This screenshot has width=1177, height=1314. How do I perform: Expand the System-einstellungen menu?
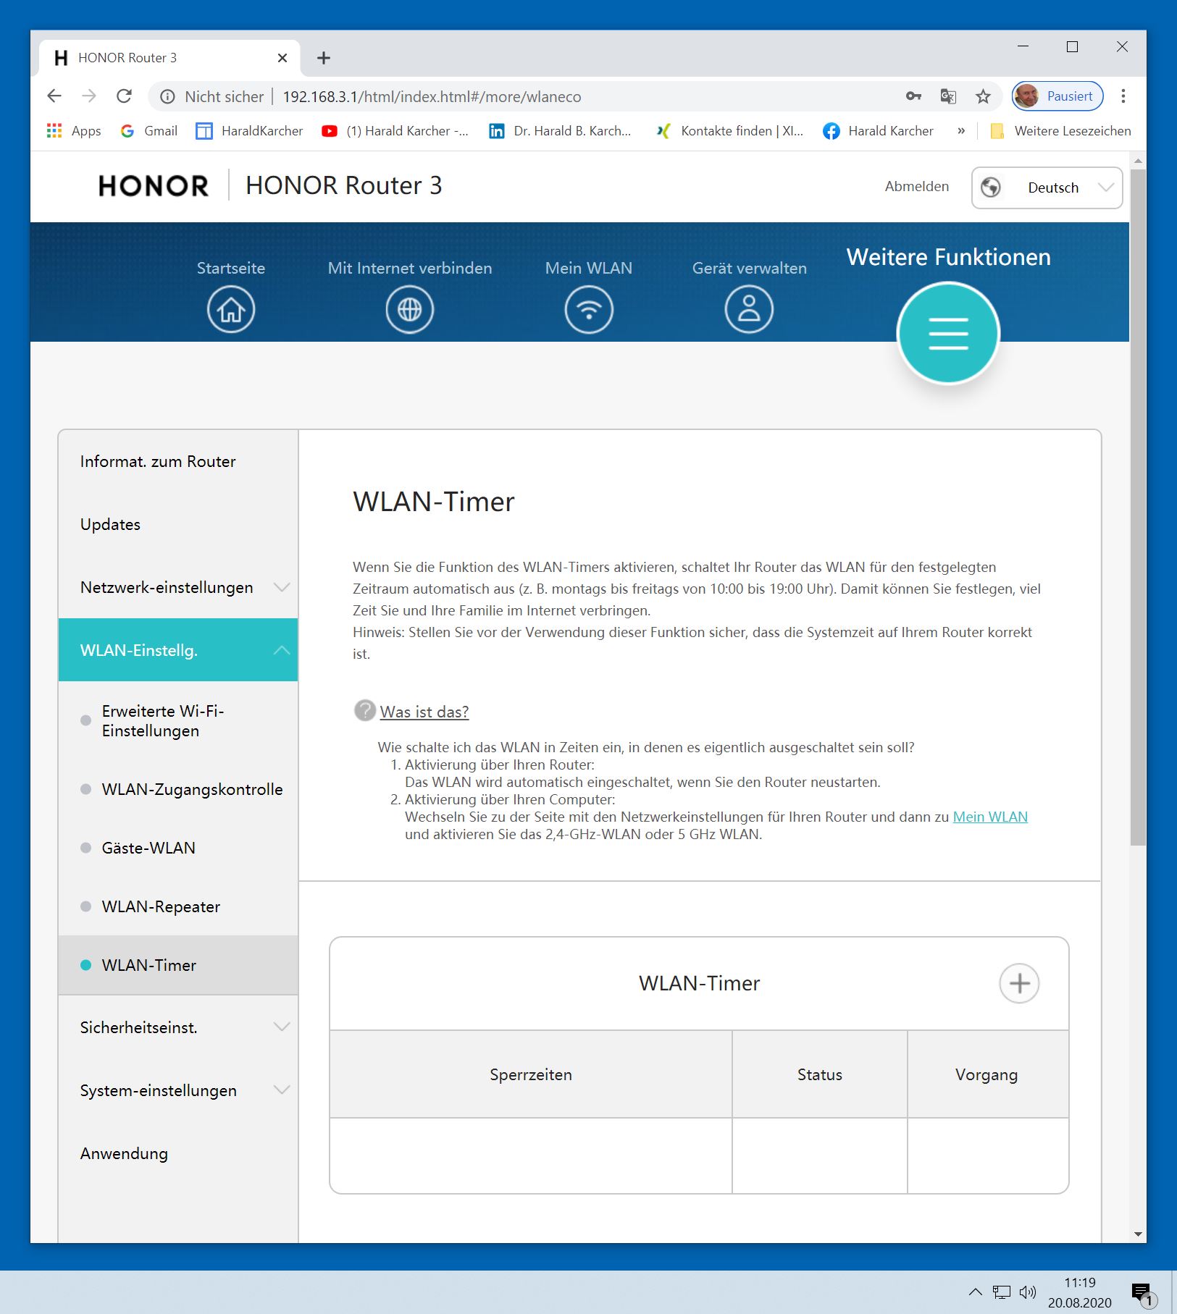178,1090
